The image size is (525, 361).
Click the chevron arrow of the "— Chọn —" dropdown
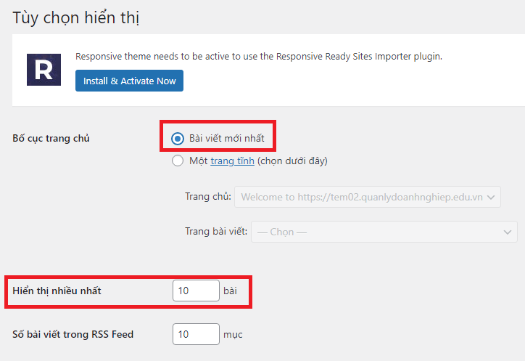pyautogui.click(x=508, y=232)
